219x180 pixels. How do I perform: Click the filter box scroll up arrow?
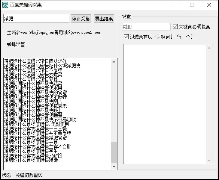pyautogui.click(x=209, y=48)
